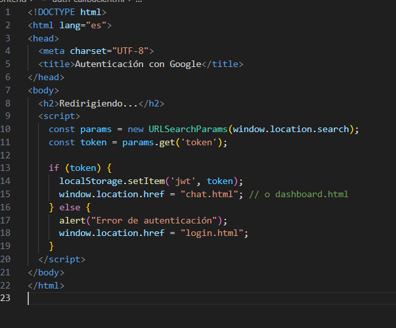Screen dimensions: 396x328
Task: Click line number 16 in the gutter
Action: pyautogui.click(x=5, y=208)
